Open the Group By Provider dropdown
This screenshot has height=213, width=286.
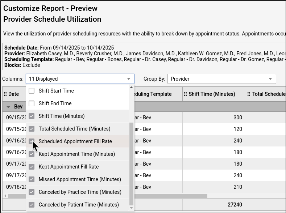click(x=270, y=79)
